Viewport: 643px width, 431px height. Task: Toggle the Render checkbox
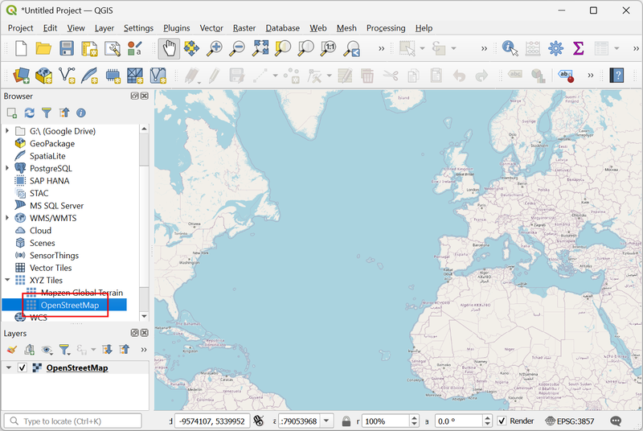click(x=502, y=421)
